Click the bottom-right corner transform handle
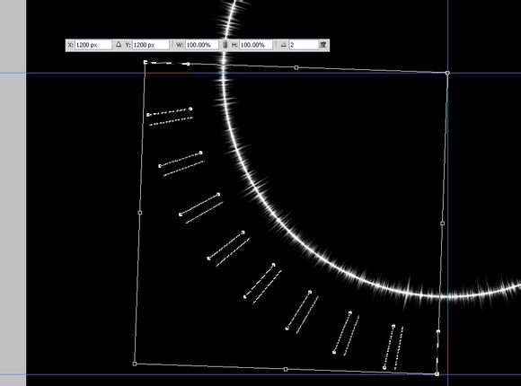This screenshot has height=386, width=521. (x=437, y=374)
